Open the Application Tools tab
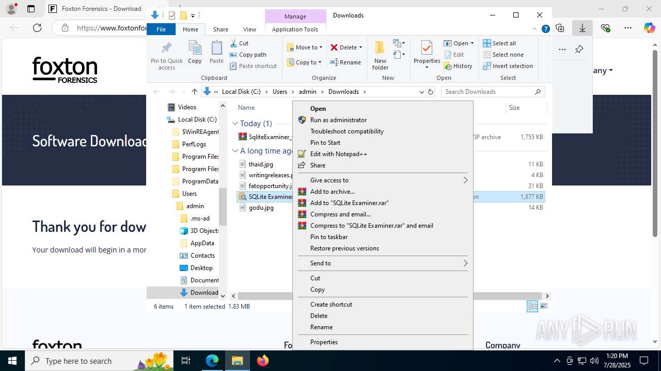The height and width of the screenshot is (371, 661). click(295, 29)
